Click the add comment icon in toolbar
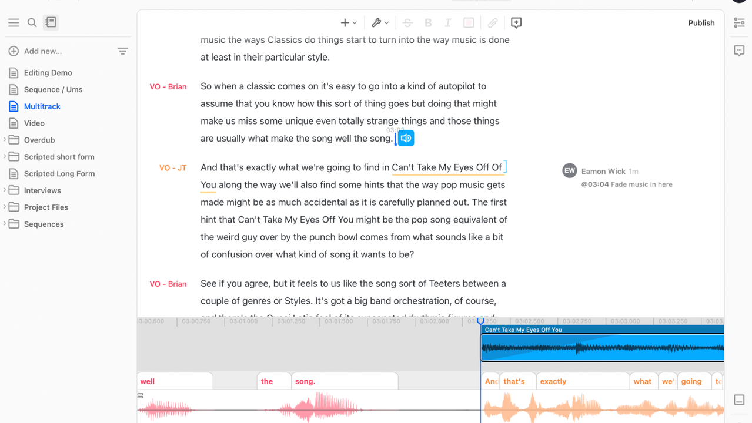The width and height of the screenshot is (752, 423). 516,23
